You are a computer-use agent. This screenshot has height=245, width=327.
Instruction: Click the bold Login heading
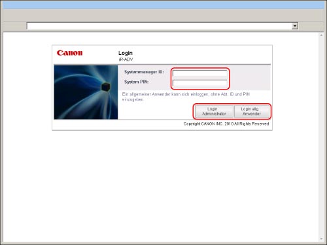[126, 53]
